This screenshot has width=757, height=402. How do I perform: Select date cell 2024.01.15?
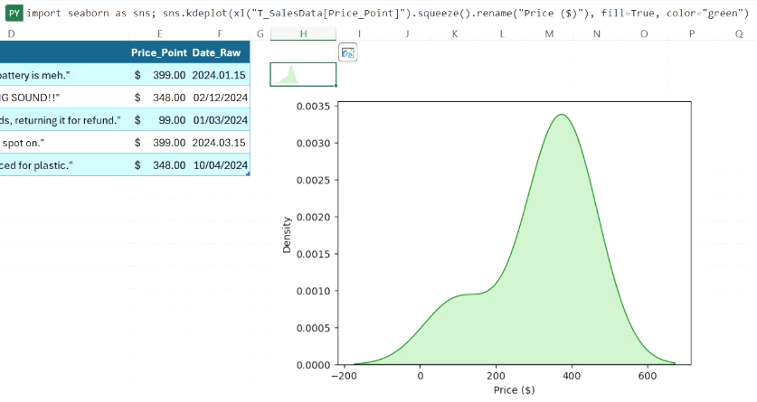point(220,75)
